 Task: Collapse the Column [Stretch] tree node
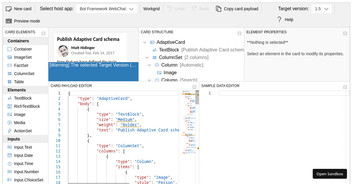pos(149,80)
